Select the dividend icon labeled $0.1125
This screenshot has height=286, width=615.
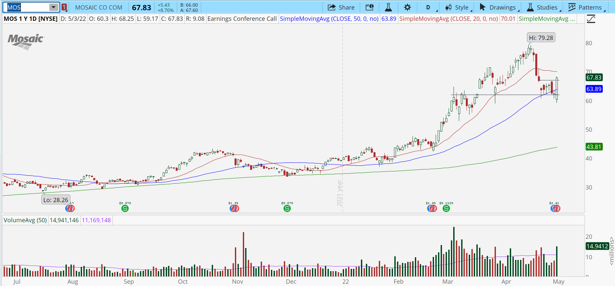tap(446, 208)
